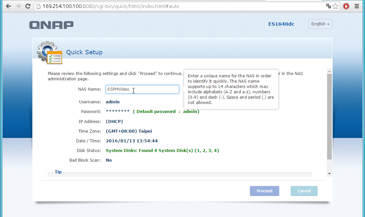This screenshot has width=365, height=217.
Task: Open the English language dropdown
Action: coord(320,24)
